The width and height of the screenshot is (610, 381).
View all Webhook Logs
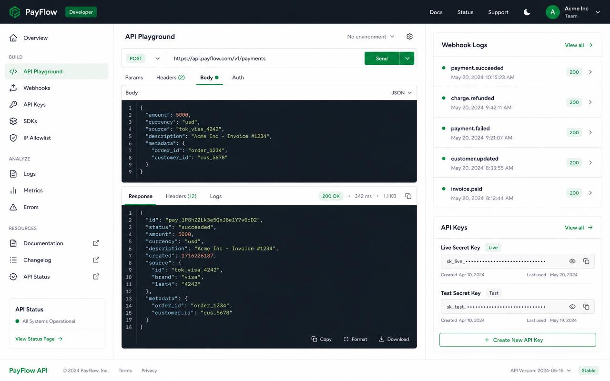click(579, 45)
